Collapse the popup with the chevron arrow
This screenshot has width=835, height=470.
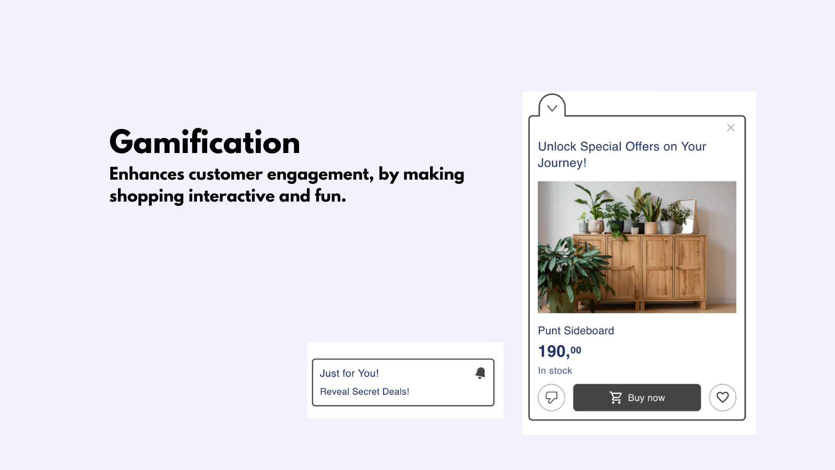(x=552, y=108)
